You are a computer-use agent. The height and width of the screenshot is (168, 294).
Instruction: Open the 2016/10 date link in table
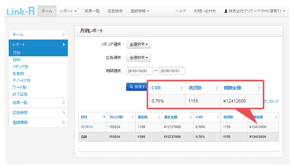(x=87, y=127)
